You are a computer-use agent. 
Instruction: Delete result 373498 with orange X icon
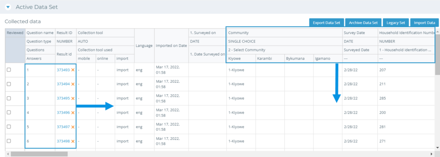73,141
